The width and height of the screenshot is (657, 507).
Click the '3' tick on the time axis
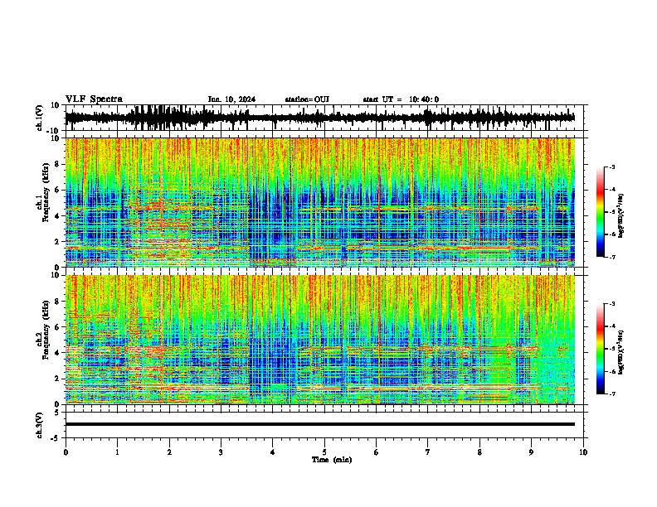(221, 452)
